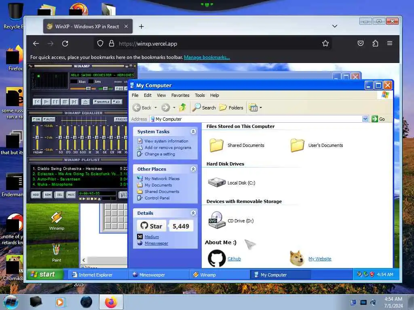
Task: Click Folders toolbar button
Action: pyautogui.click(x=231, y=107)
